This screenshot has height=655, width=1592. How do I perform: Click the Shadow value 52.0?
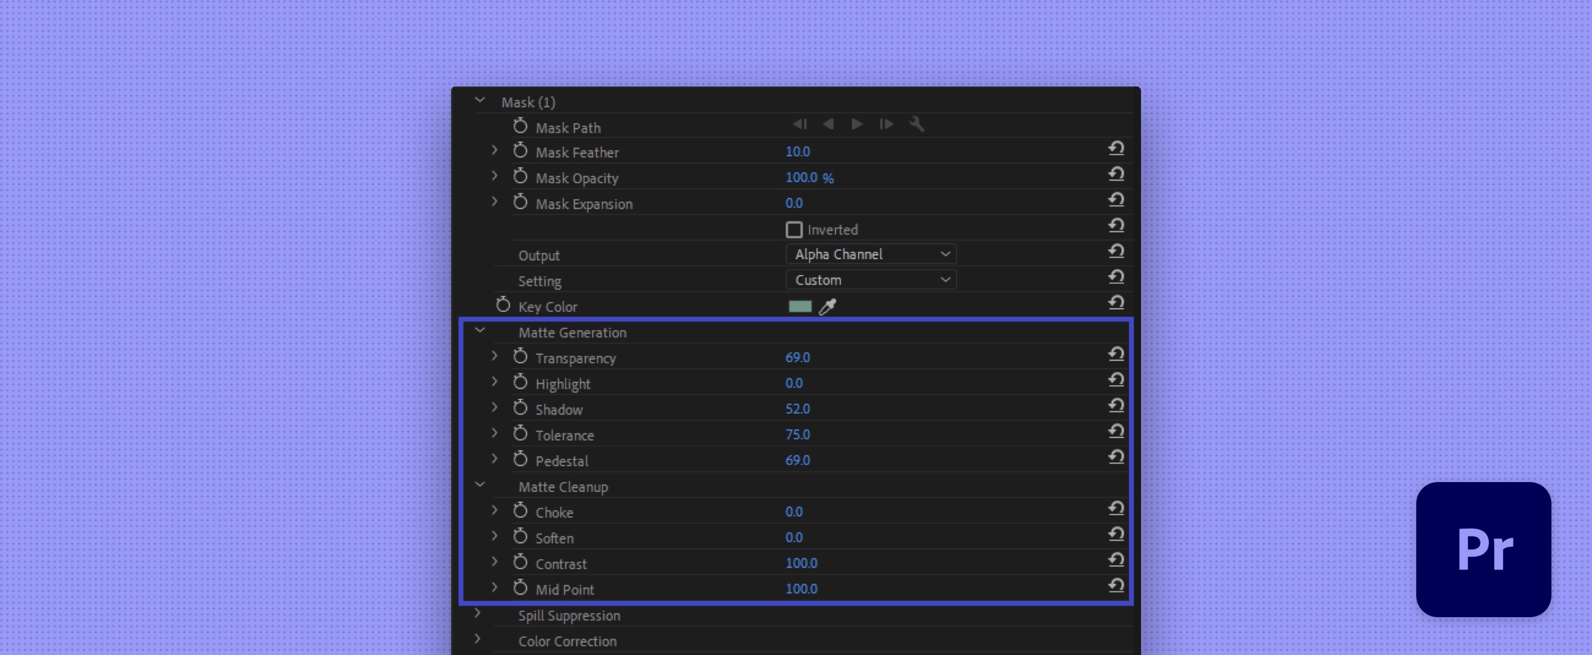click(797, 409)
